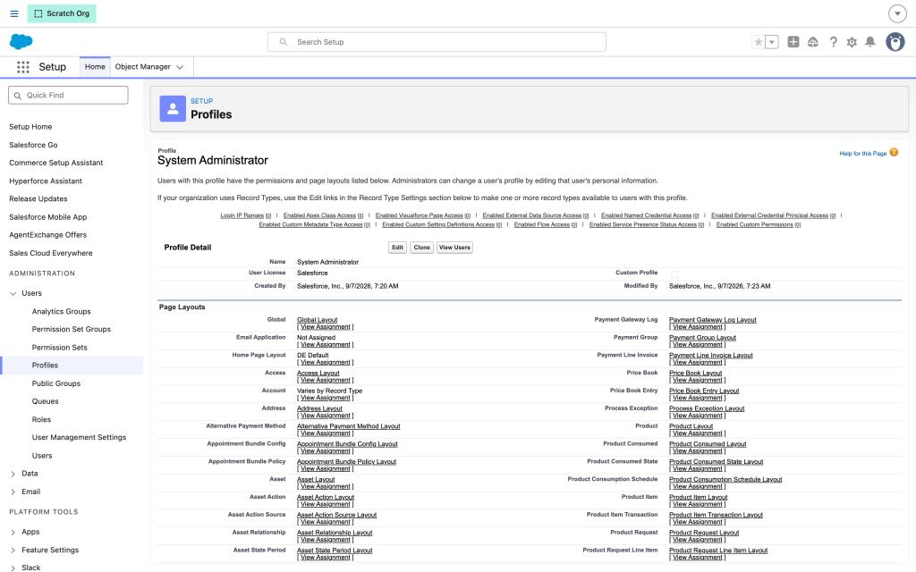Screen dimensions: 916x572
Task: Open the Setup gear icon
Action: (852, 42)
